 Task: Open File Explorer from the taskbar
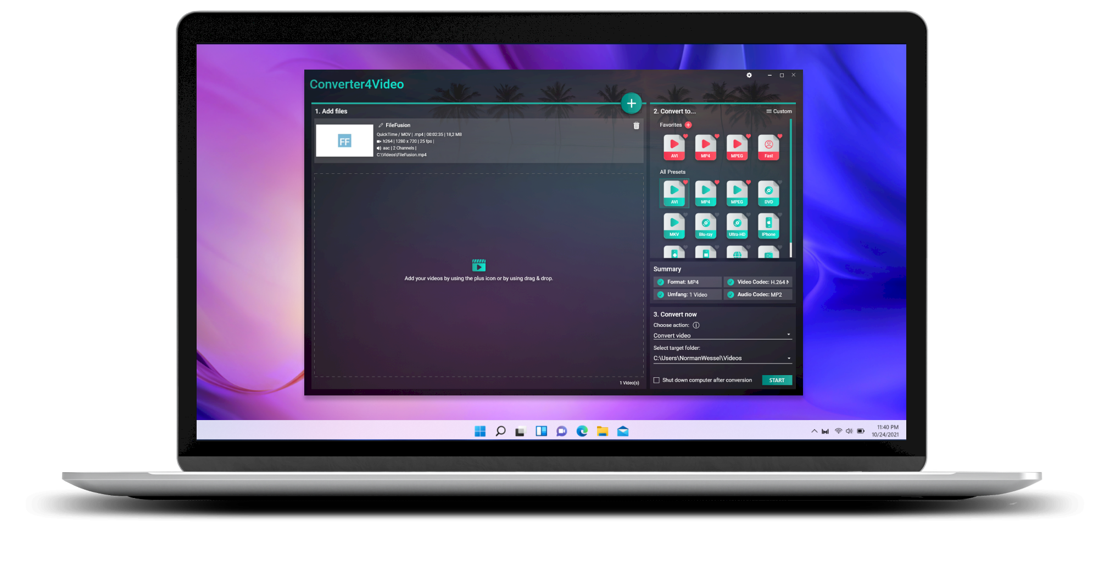603,431
